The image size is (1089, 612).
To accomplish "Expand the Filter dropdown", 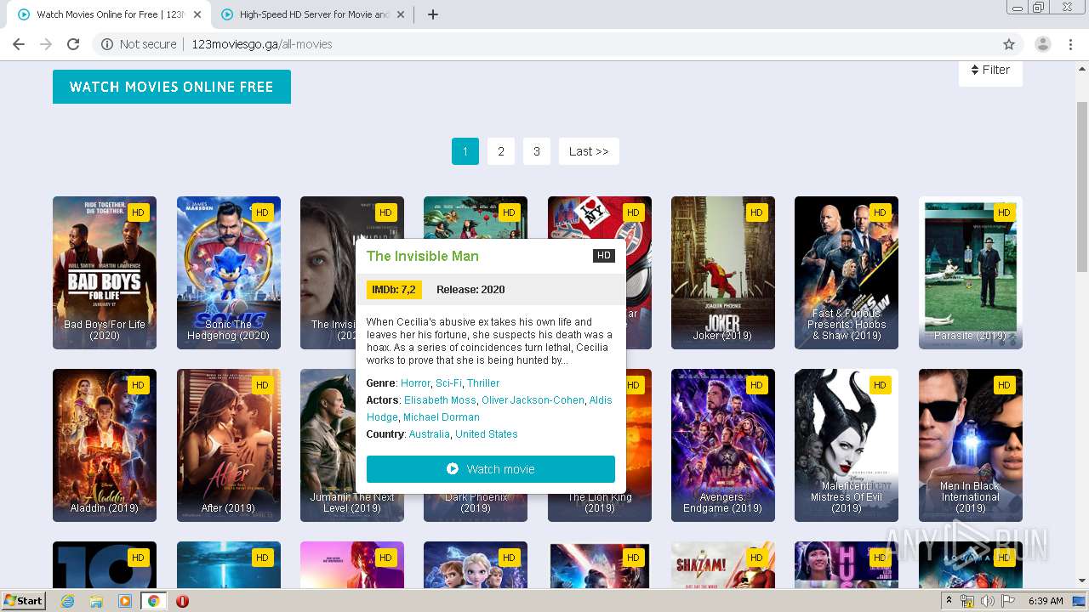I will point(990,70).
